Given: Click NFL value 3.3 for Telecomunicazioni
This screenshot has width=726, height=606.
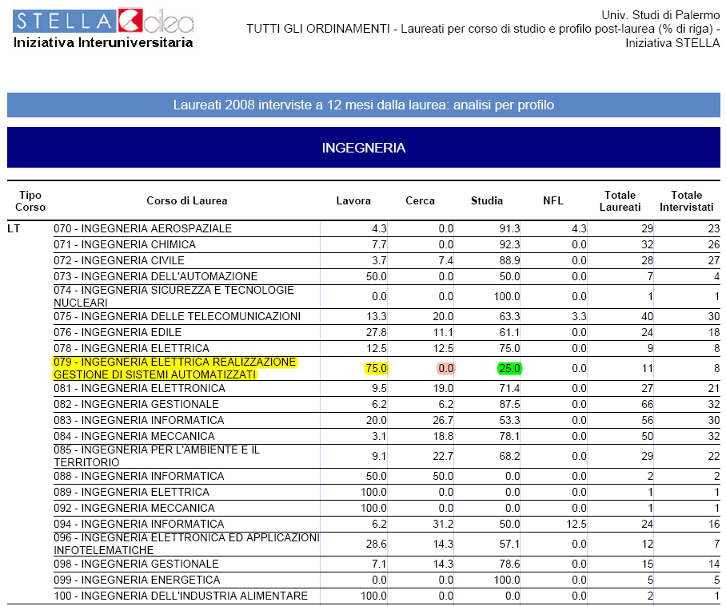Looking at the screenshot, I should (x=579, y=317).
